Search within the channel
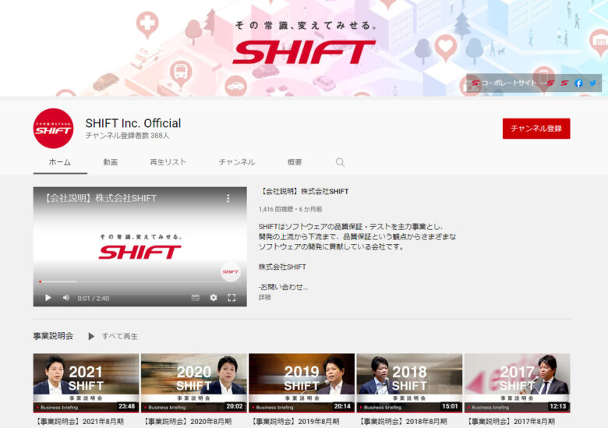608x428 pixels. pos(340,162)
